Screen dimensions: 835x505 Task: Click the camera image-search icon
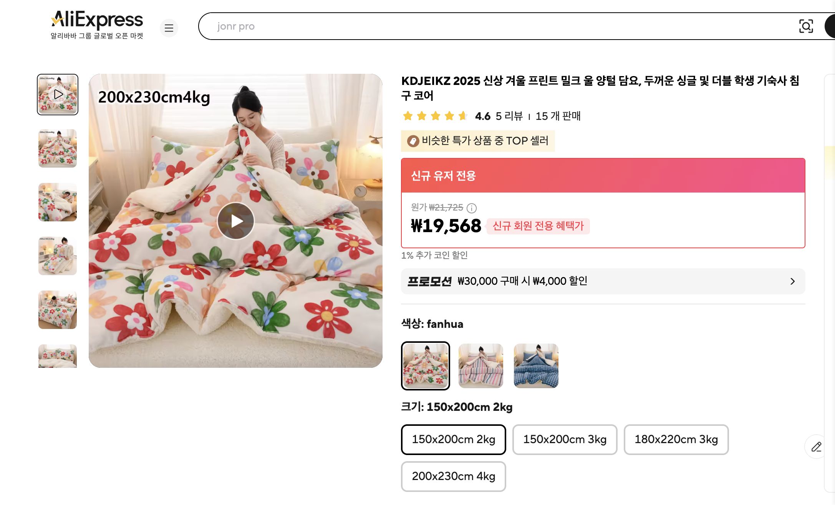coord(807,26)
